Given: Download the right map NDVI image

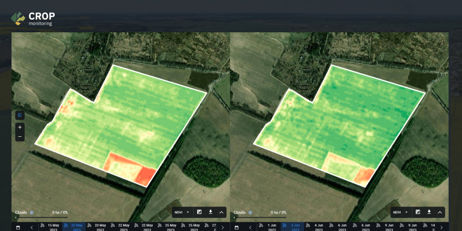Looking at the screenshot, I should pos(429,212).
